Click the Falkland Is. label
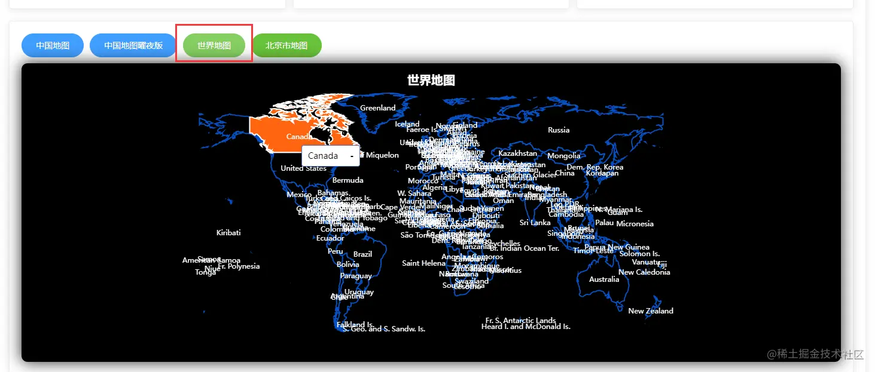Screen dimensions: 875x372 pyautogui.click(x=355, y=325)
